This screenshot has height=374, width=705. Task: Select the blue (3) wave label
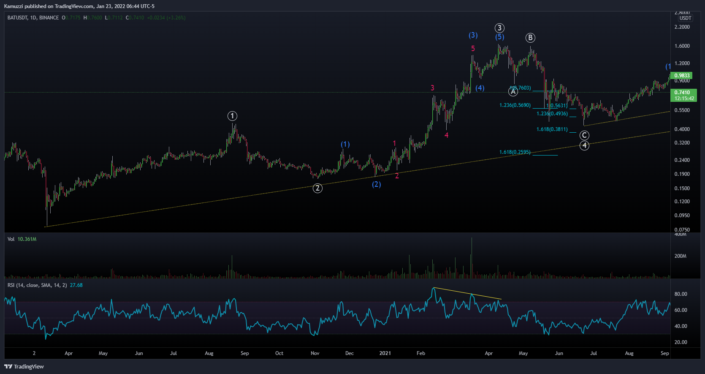473,35
